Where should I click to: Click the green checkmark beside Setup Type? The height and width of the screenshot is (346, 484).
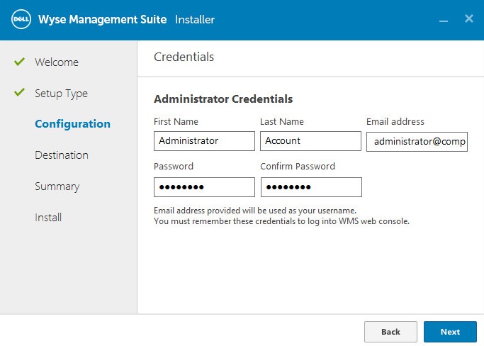coord(19,93)
